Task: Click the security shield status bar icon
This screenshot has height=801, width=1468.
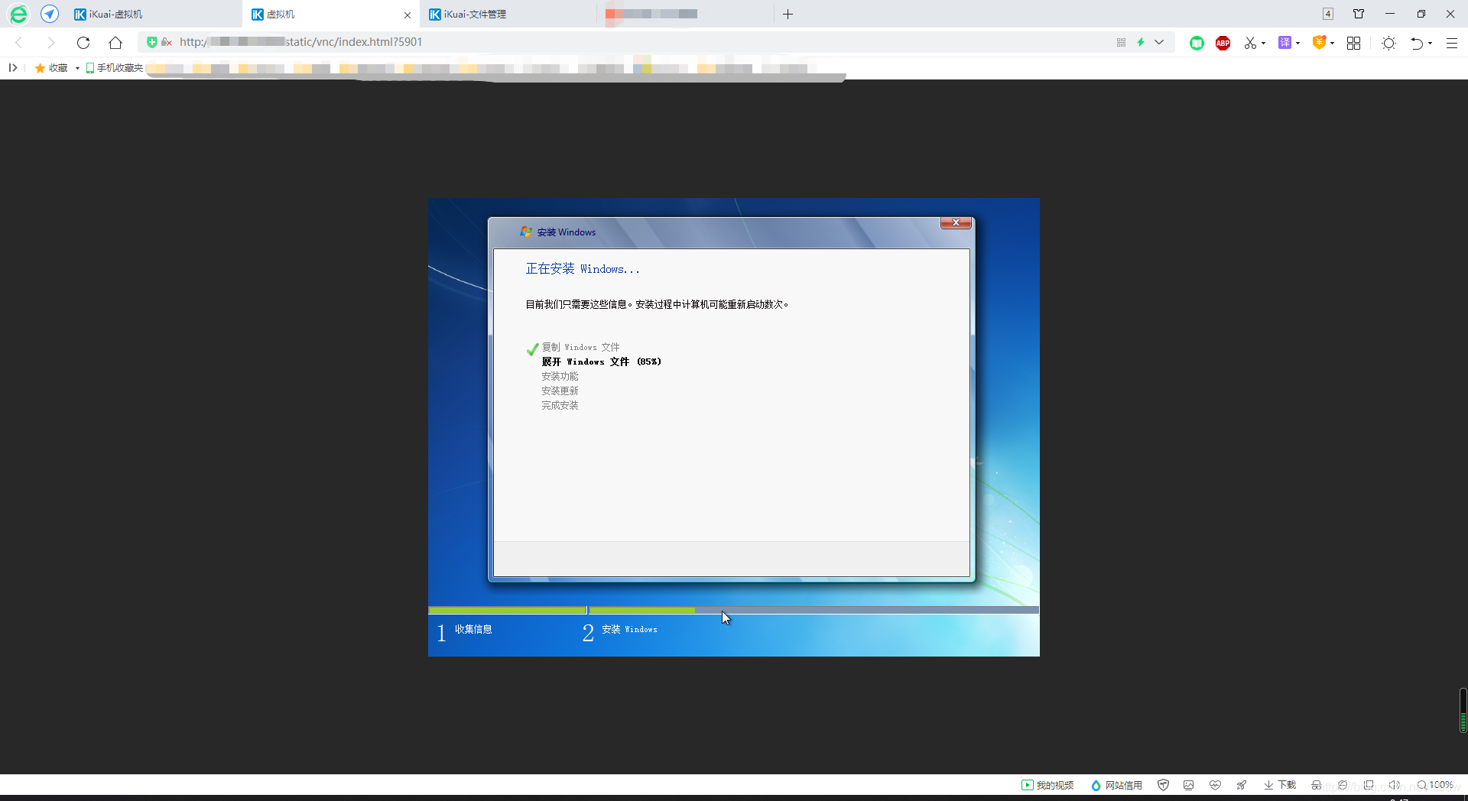Action: (1163, 785)
